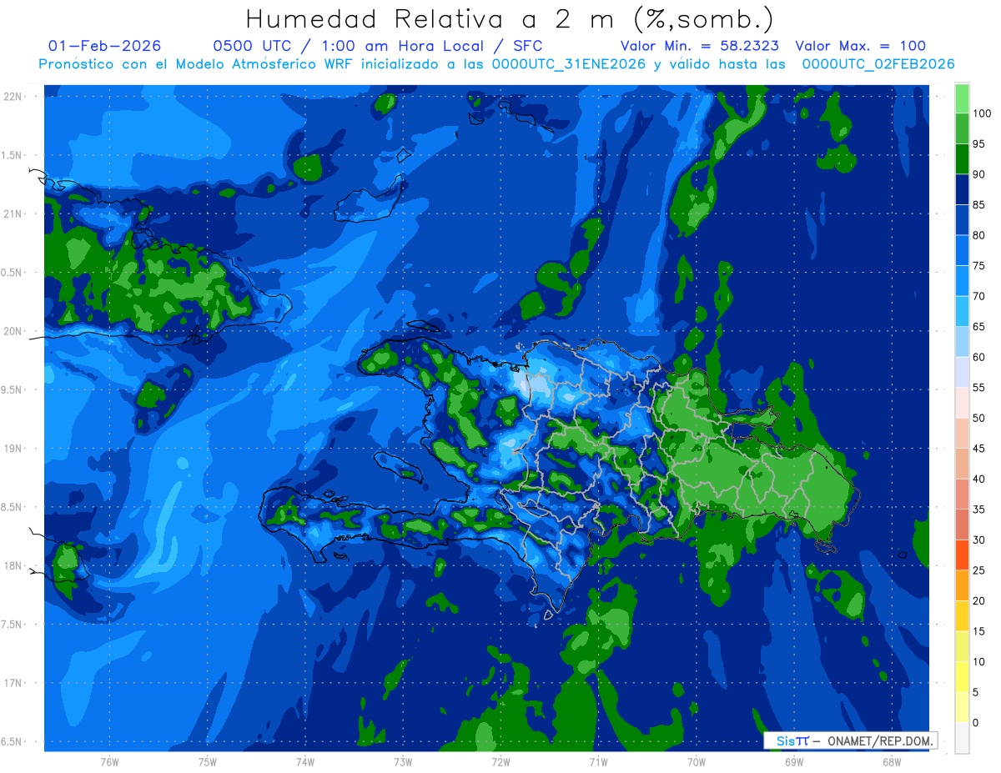The height and width of the screenshot is (773, 1001).
Task: Click the salmon legend swatch between 35 and 40
Action: point(962,494)
